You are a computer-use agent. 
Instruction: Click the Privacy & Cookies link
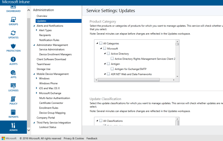click(x=74, y=139)
